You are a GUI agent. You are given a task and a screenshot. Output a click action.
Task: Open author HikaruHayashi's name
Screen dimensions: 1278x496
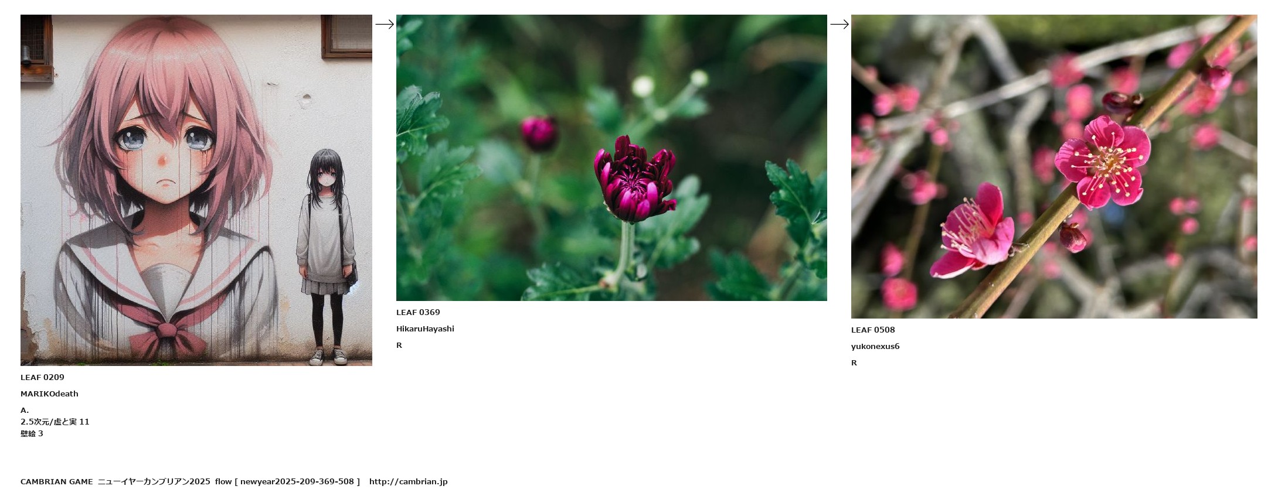coord(425,329)
